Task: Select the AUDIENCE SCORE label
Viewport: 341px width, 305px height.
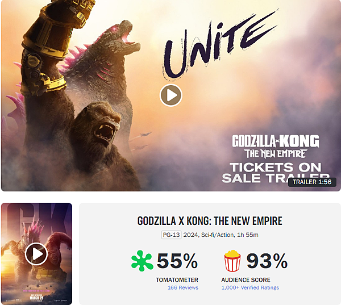Action: [246, 280]
